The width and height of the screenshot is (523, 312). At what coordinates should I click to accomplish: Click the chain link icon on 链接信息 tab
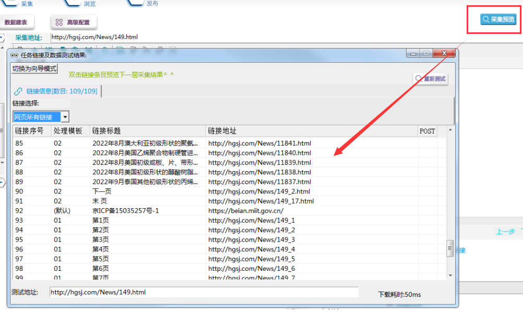point(18,91)
